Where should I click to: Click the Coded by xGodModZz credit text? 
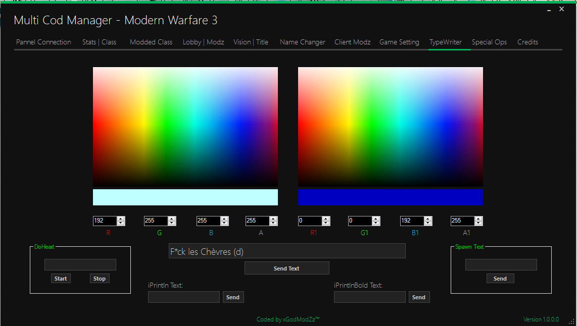pos(288,319)
